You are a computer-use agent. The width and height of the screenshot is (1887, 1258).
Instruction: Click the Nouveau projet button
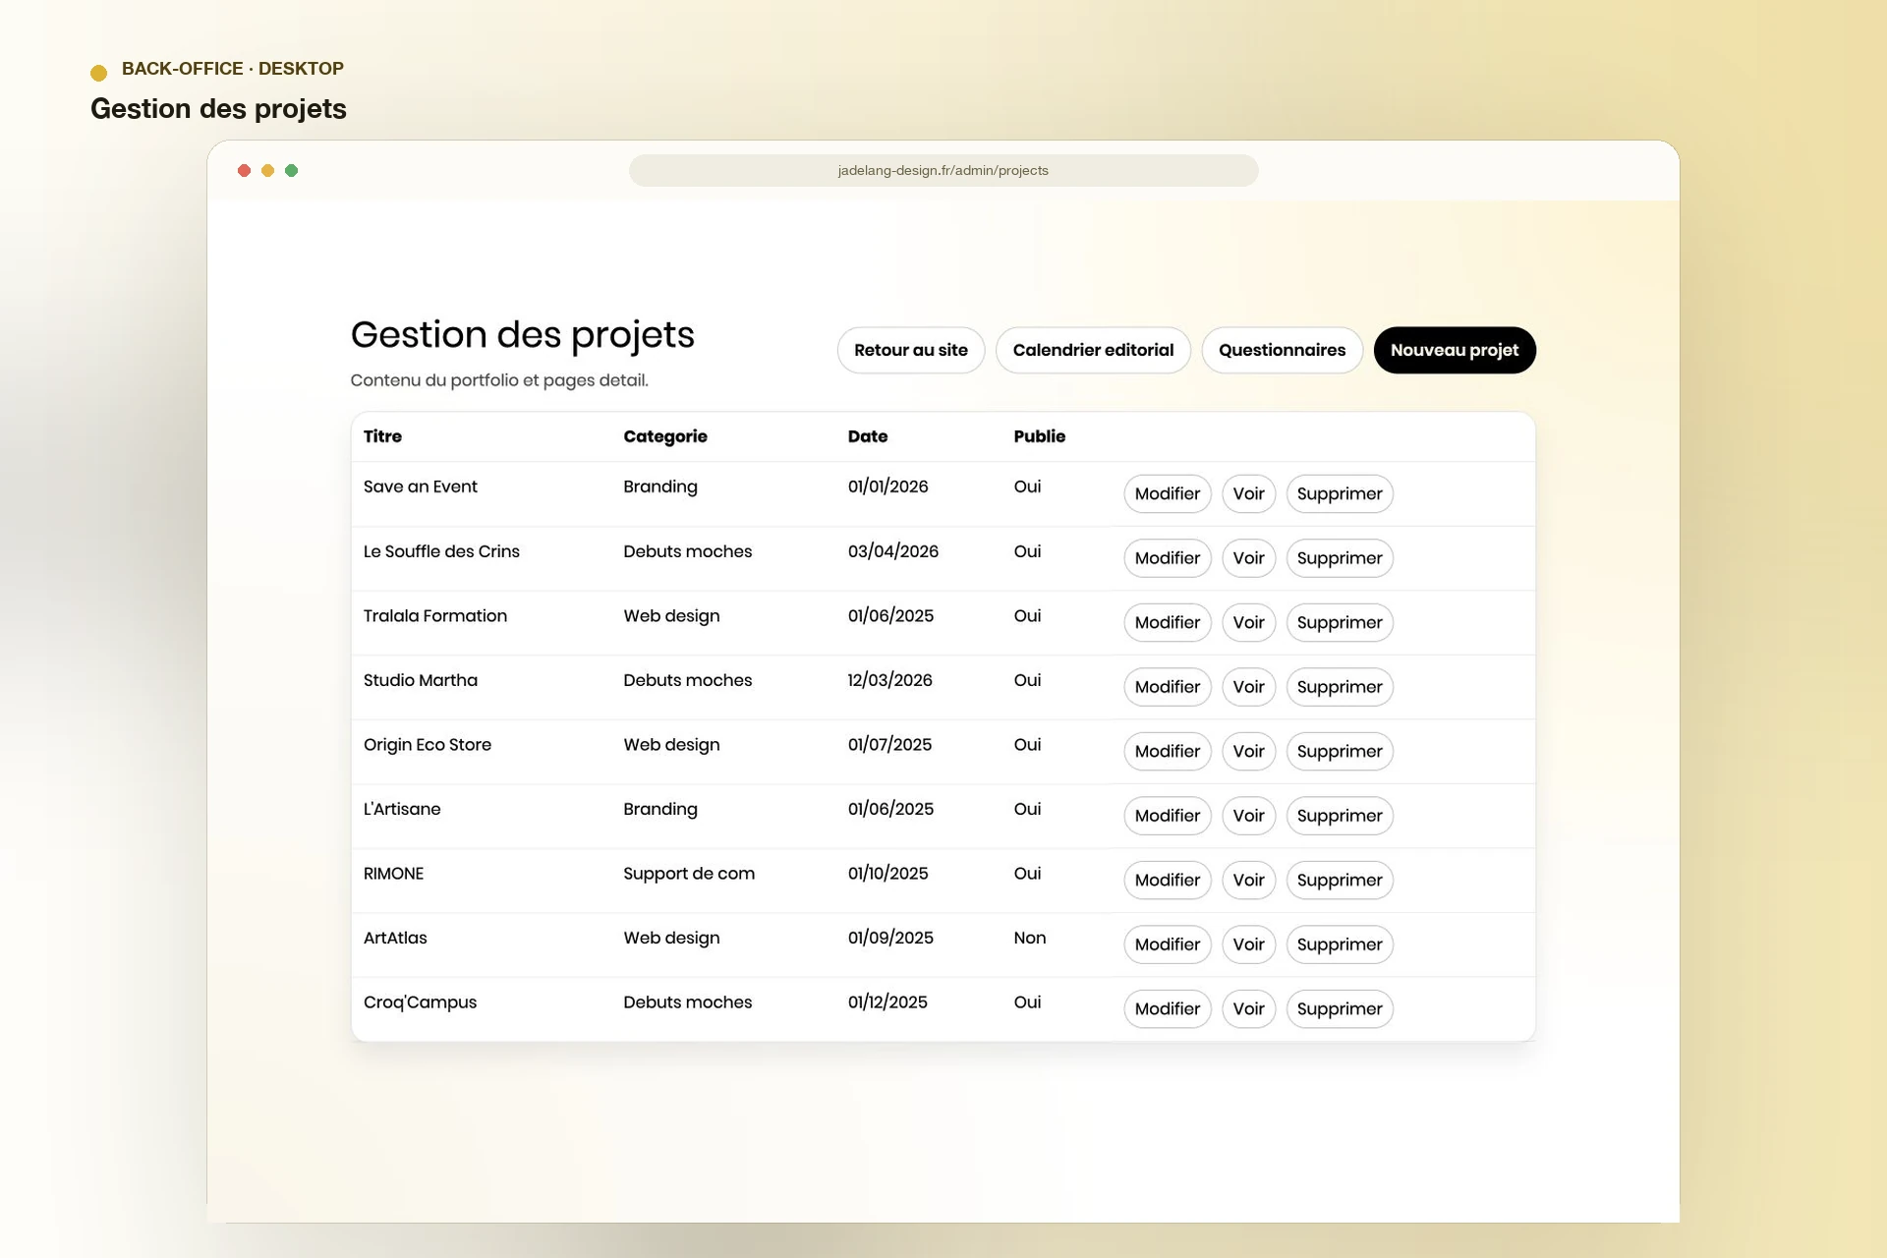pos(1454,350)
